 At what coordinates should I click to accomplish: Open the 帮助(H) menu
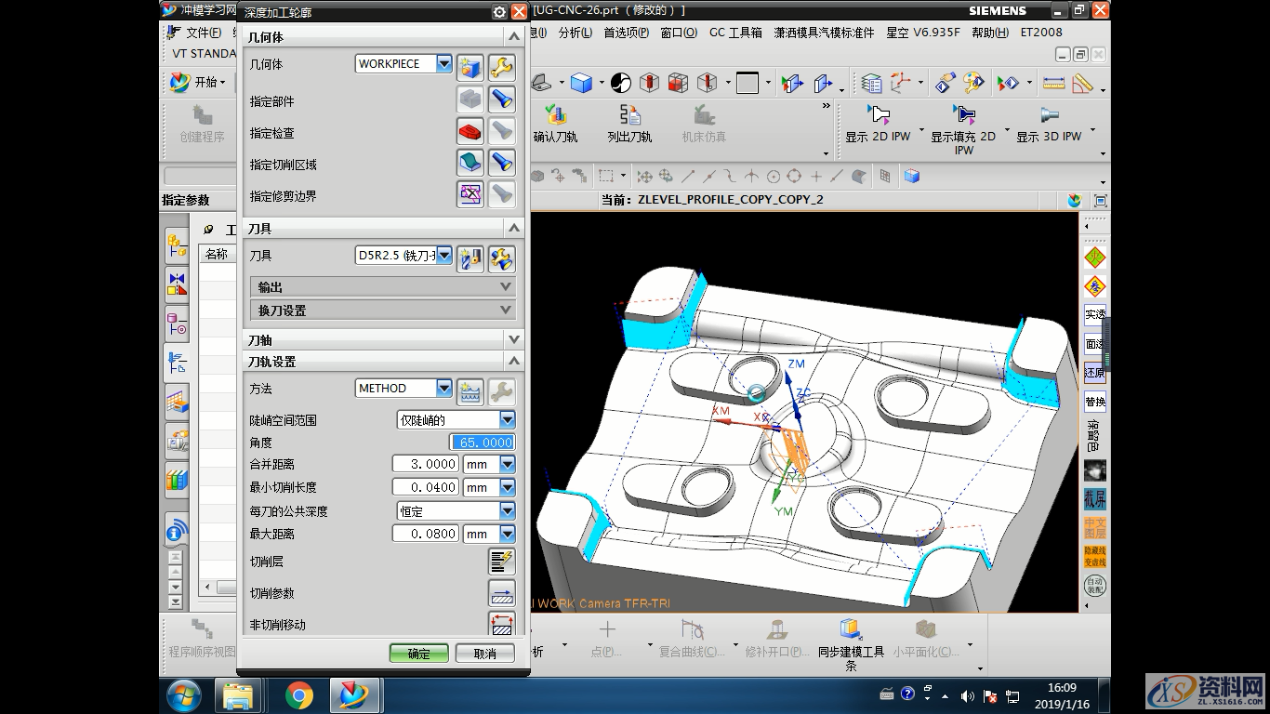(x=989, y=33)
